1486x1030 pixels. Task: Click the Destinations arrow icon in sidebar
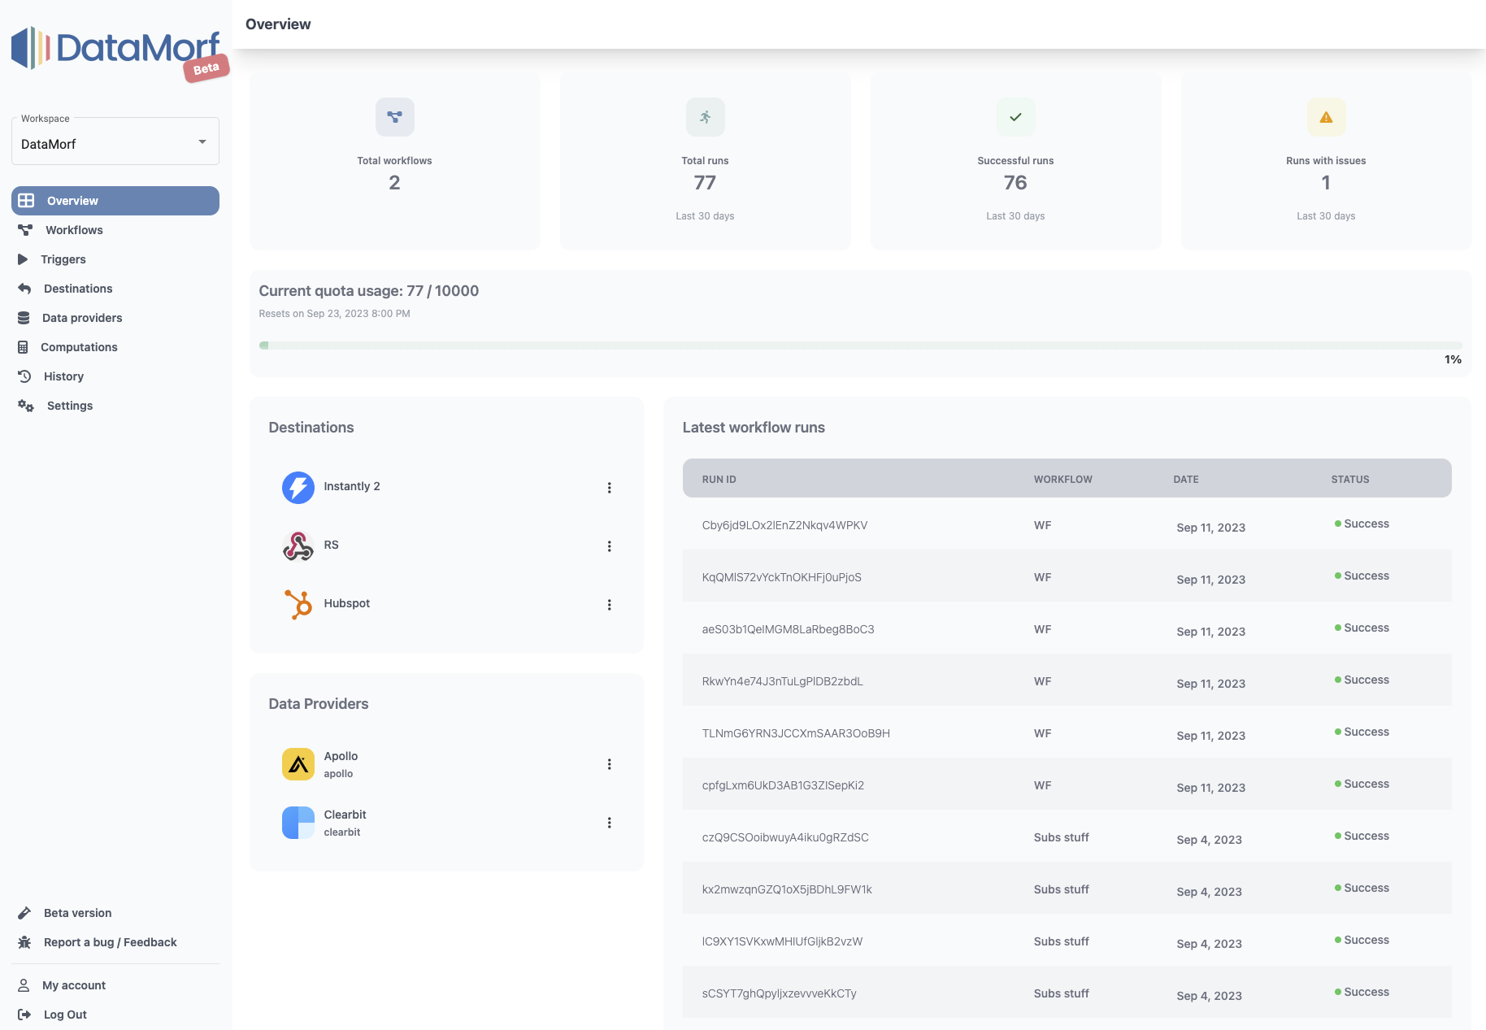(x=24, y=289)
